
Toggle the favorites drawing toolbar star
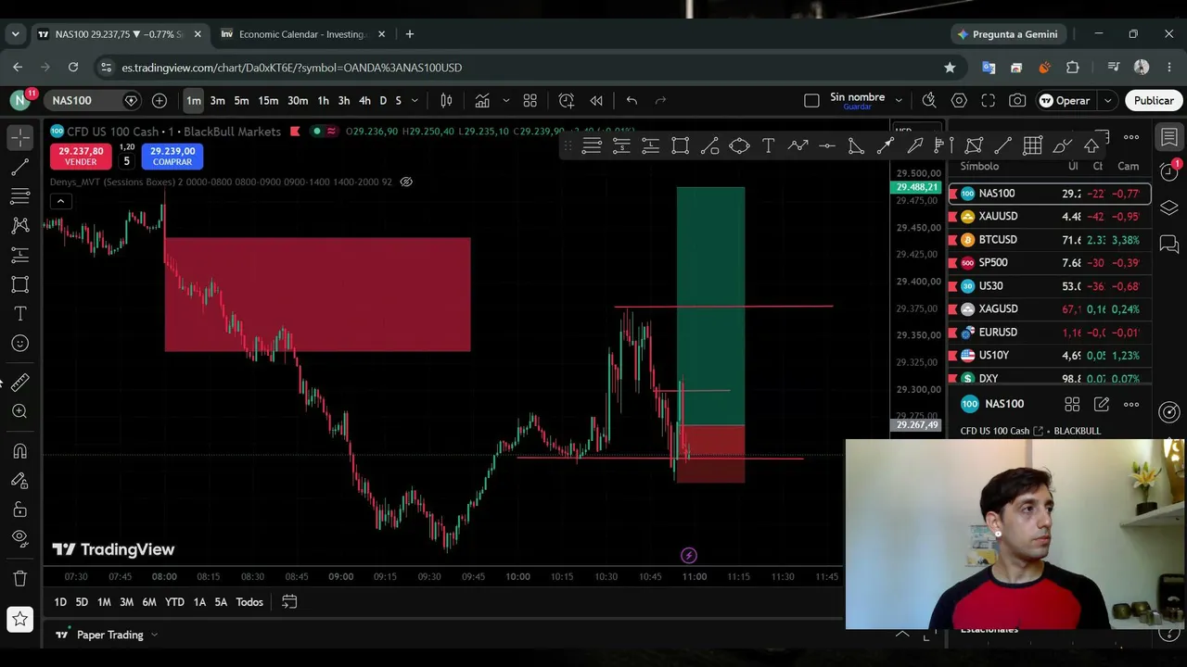pos(19,619)
